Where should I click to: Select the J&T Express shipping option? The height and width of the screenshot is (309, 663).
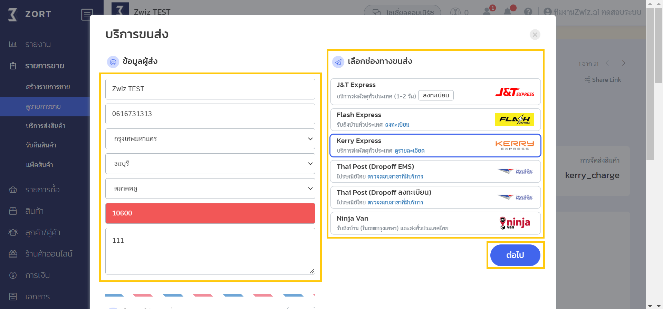435,91
